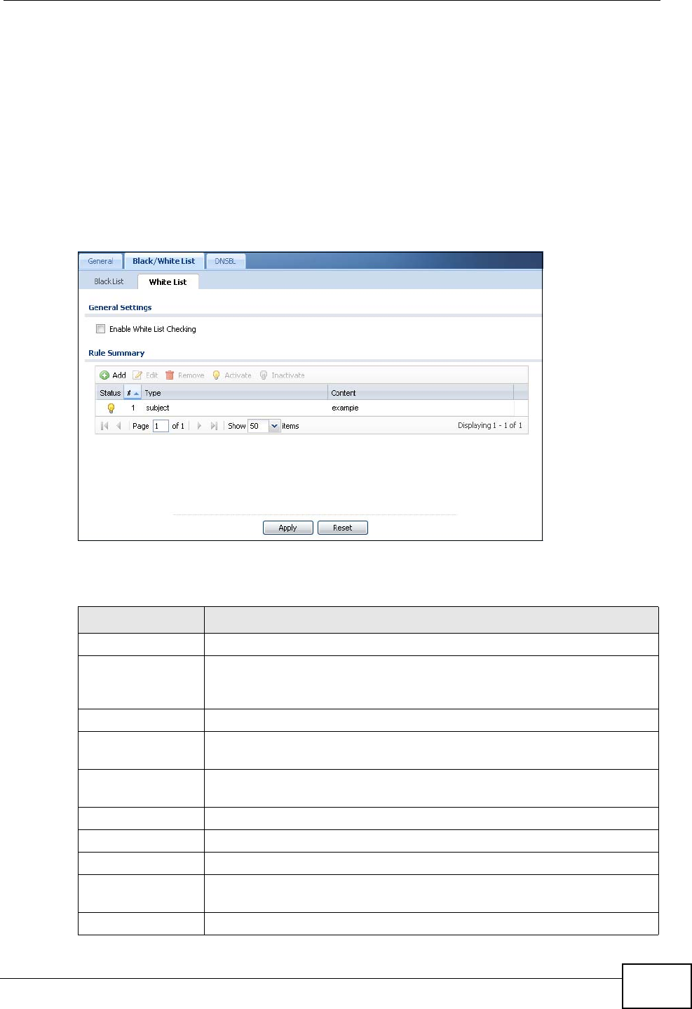
Task: Open the General tab
Action: [100, 261]
